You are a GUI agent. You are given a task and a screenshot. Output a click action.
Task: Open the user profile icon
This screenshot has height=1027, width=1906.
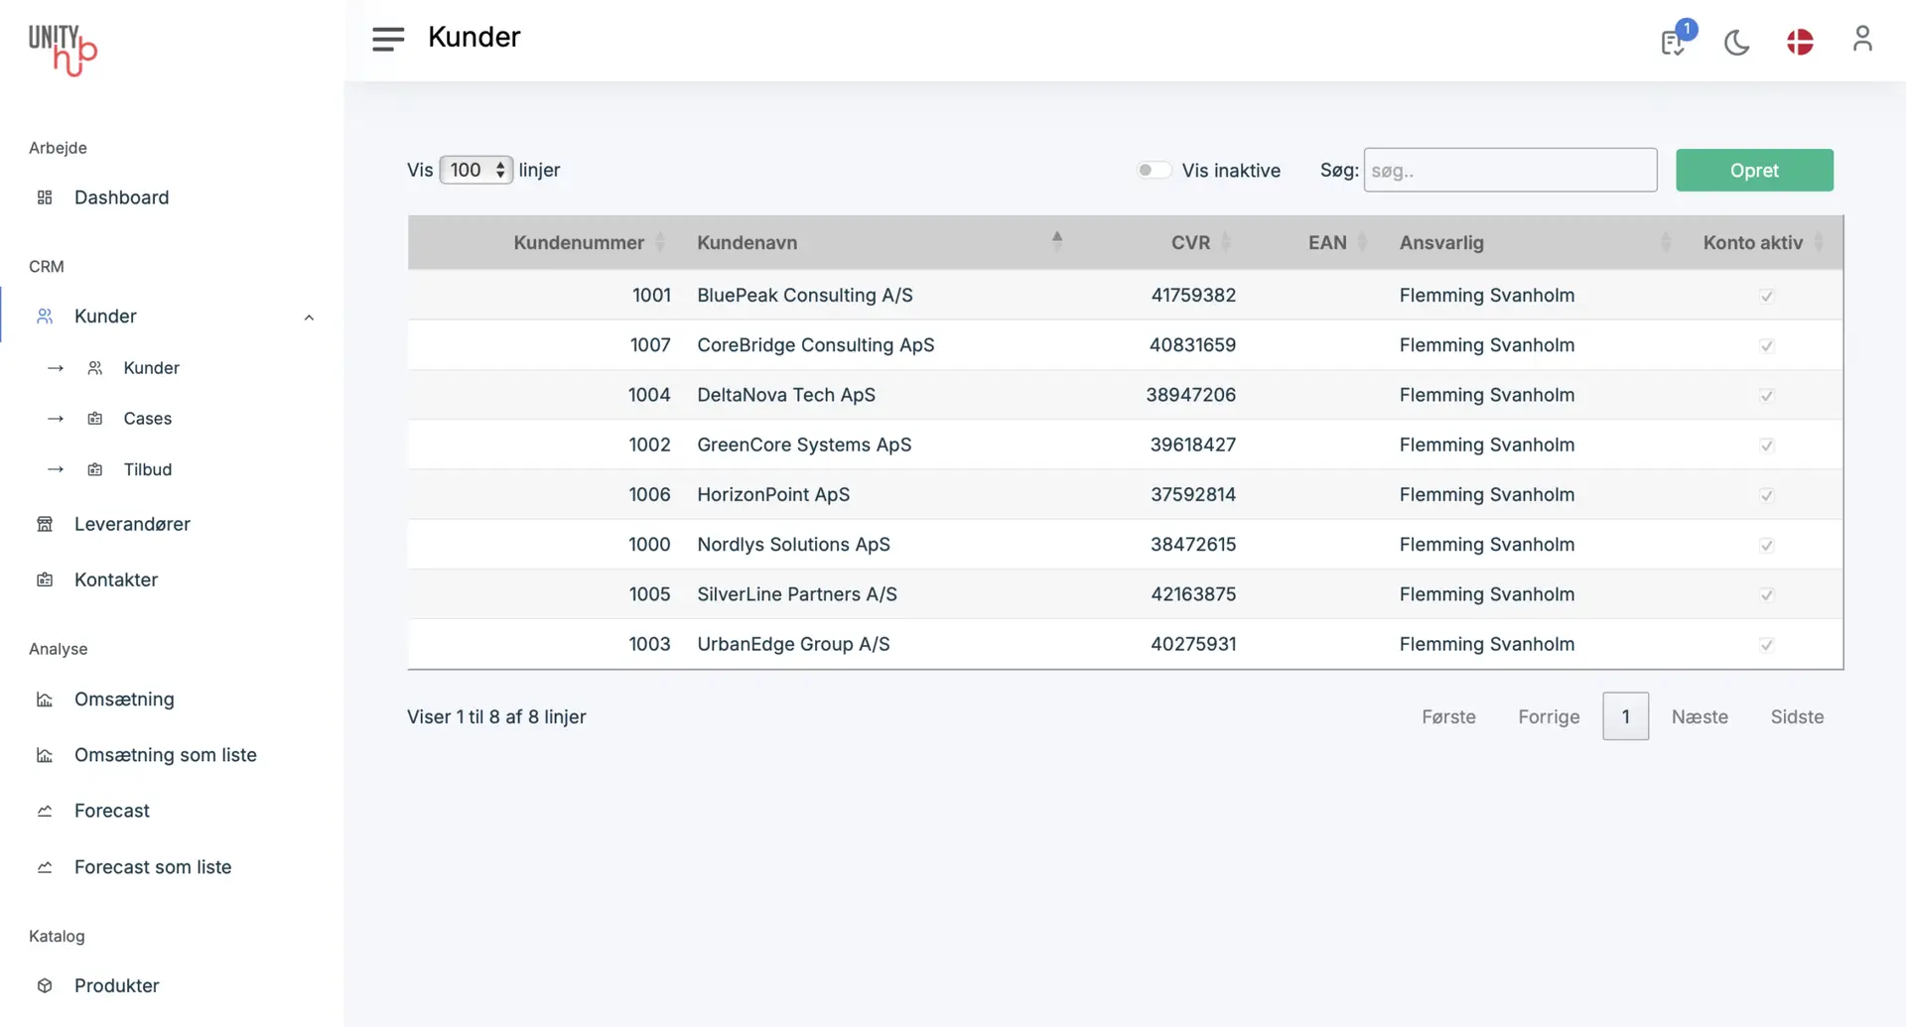pos(1862,39)
